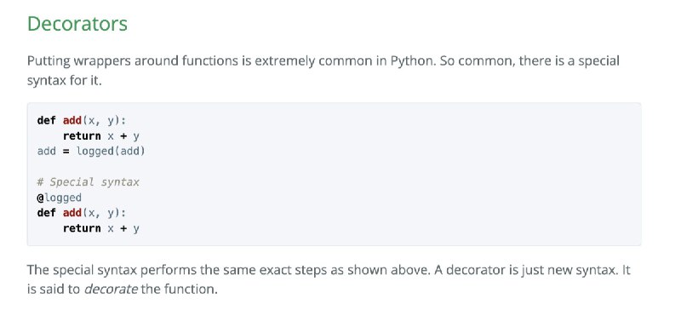681x316 pixels.
Task: Click the def add line directly below @logged
Action: tap(82, 213)
